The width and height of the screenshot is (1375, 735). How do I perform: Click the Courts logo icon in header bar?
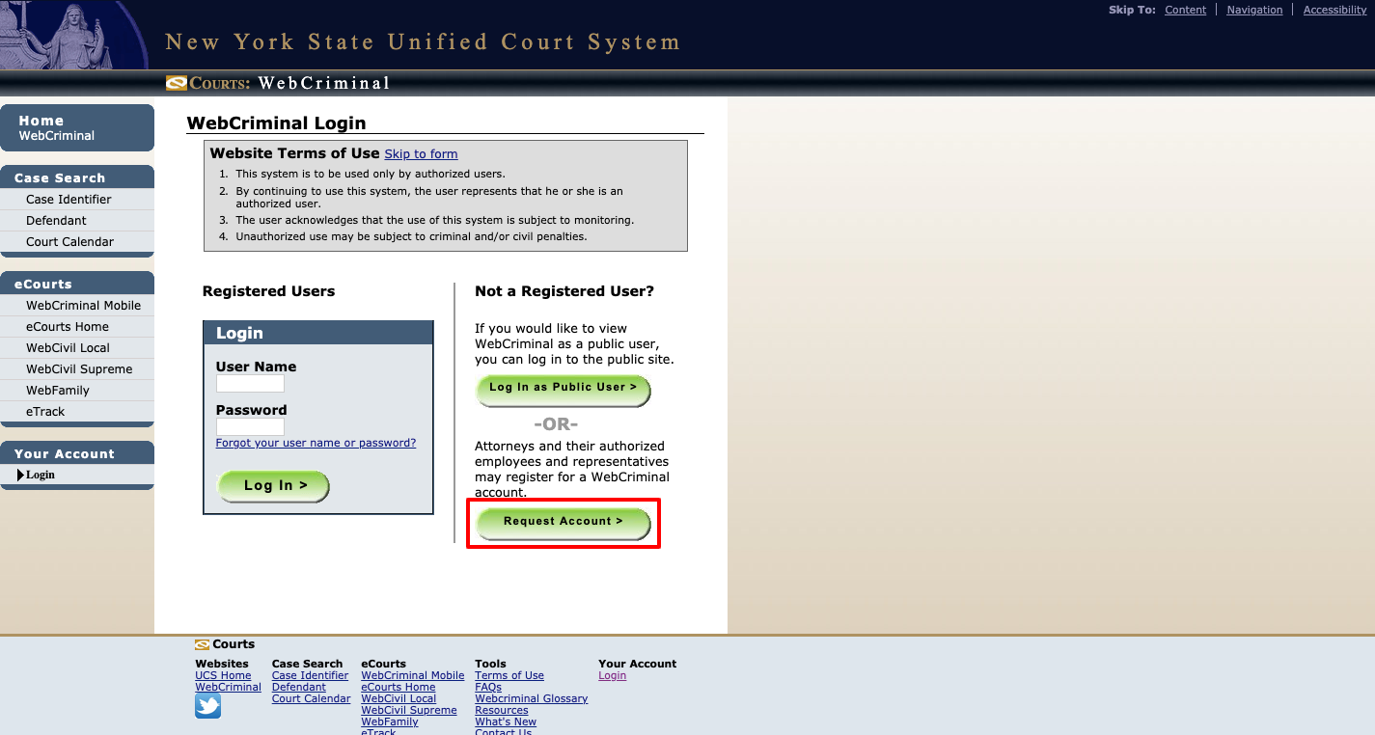click(x=176, y=83)
